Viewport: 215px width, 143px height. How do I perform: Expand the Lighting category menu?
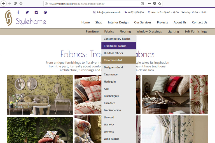point(173,32)
